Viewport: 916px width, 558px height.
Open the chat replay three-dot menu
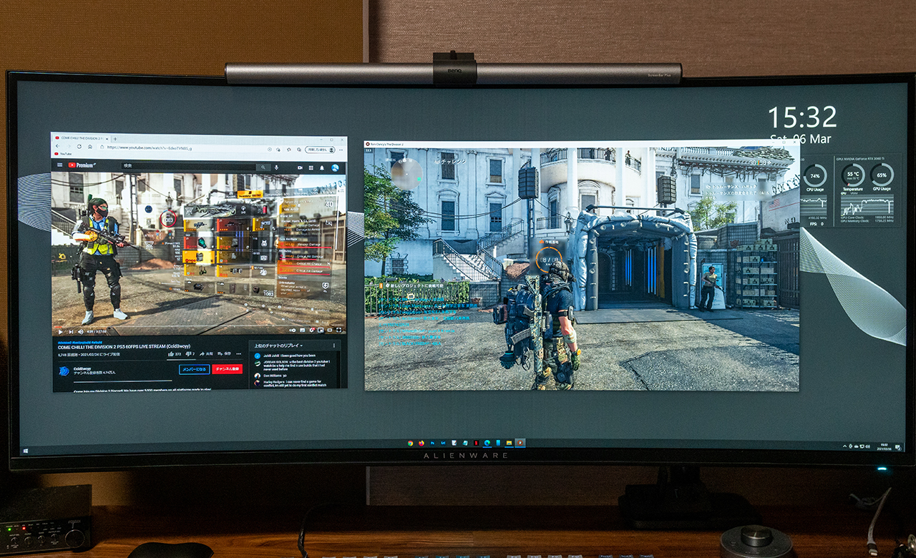coord(334,346)
